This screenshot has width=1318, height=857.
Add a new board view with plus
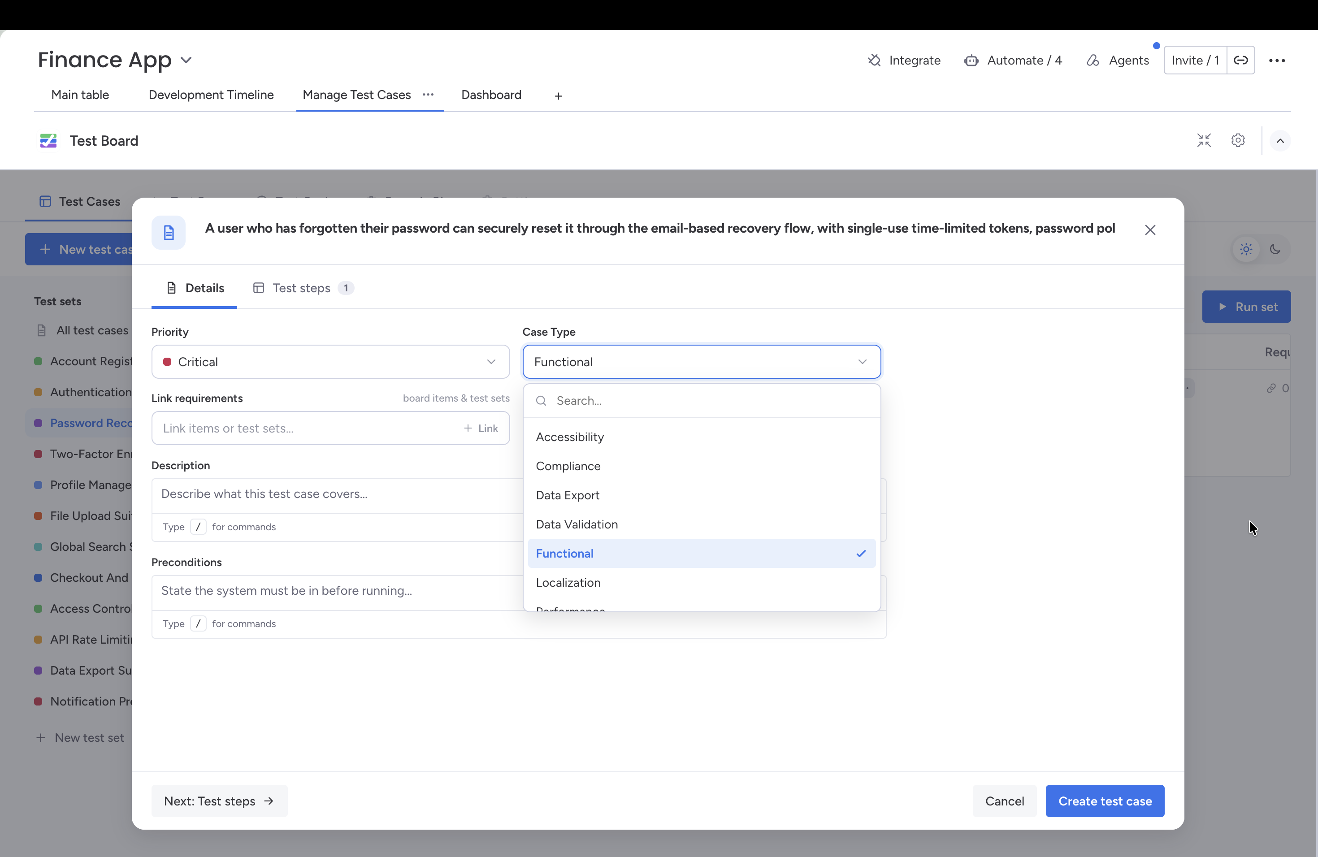[558, 96]
